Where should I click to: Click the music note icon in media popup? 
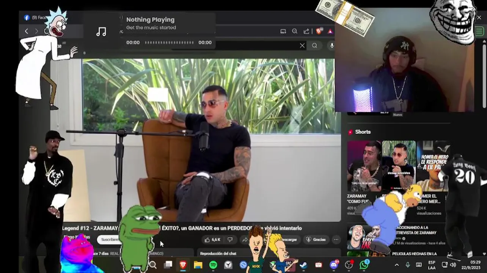click(101, 32)
